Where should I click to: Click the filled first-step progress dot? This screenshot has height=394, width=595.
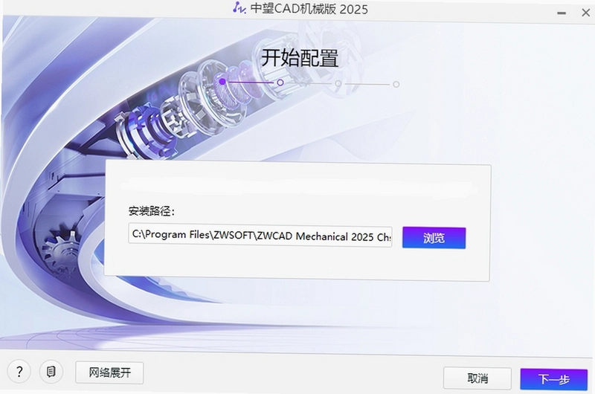(x=222, y=82)
